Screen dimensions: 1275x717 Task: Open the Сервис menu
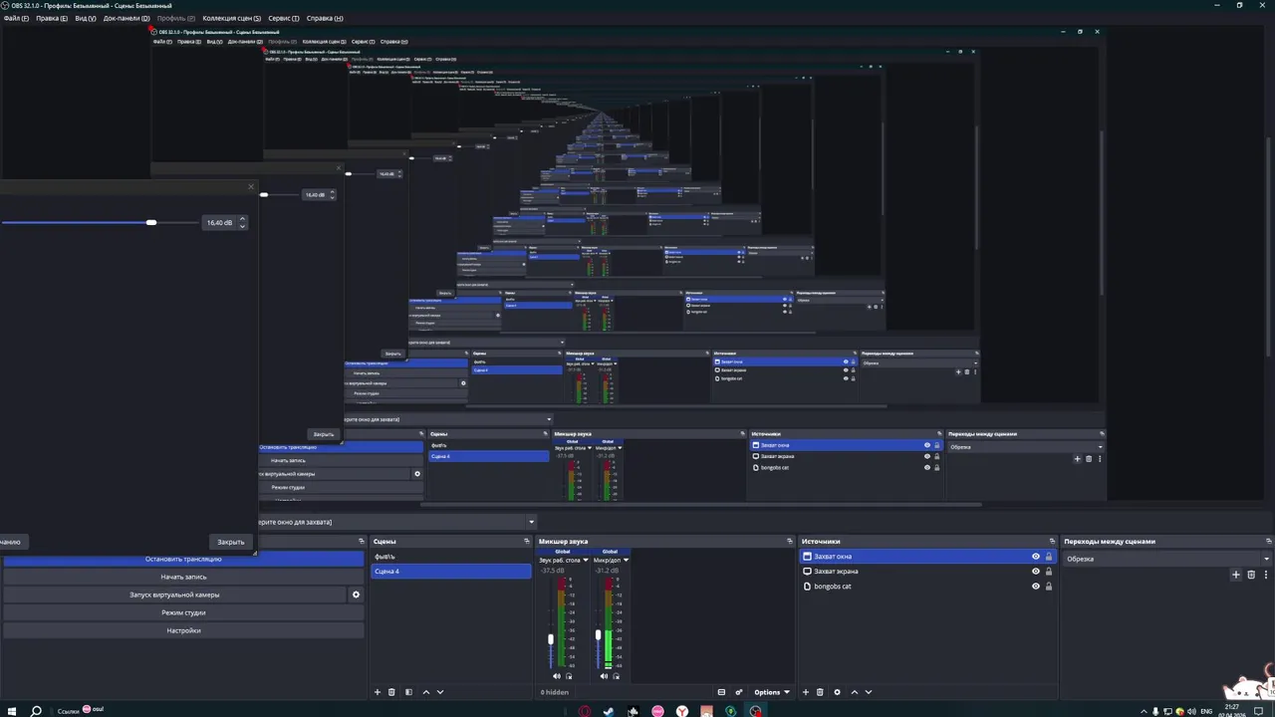(284, 18)
